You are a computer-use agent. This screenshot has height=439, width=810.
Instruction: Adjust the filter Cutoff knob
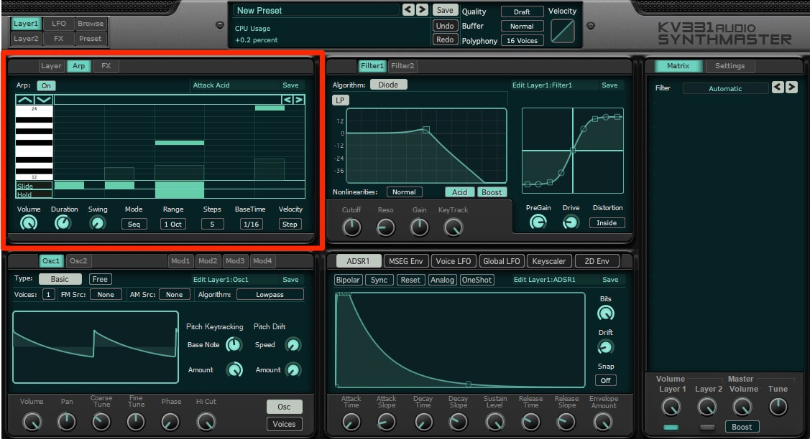pos(351,227)
